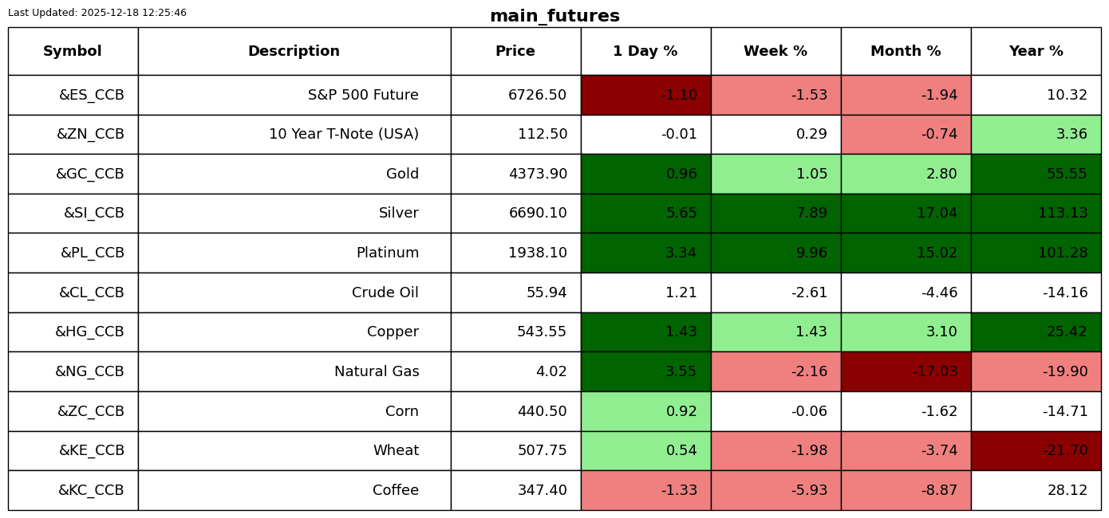The image size is (1109, 518).
Task: Select Silver's 113.13 year cell
Action: coord(1036,213)
